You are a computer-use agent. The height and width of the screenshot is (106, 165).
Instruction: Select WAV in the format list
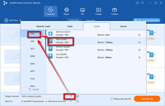pos(33,64)
